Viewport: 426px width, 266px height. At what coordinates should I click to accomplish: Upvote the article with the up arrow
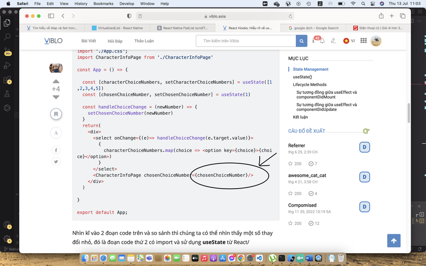56,81
